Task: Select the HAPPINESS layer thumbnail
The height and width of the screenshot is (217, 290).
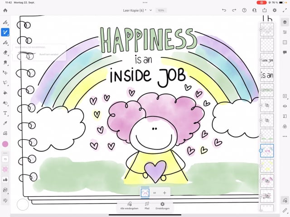Action: pos(267,90)
